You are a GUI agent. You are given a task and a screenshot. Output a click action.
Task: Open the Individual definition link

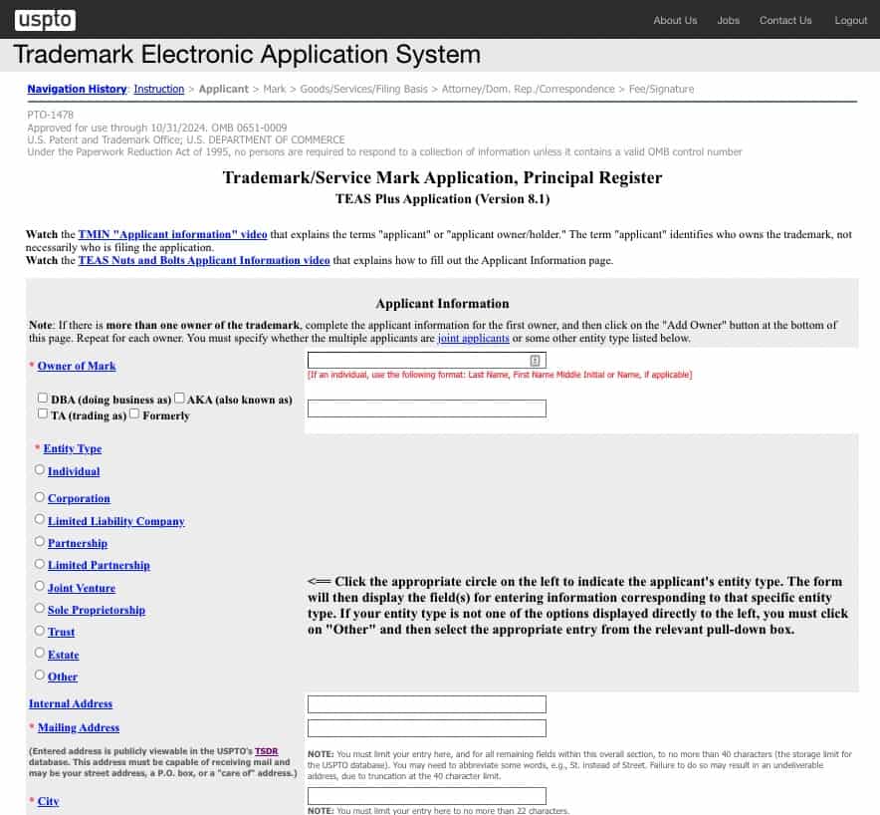[74, 471]
